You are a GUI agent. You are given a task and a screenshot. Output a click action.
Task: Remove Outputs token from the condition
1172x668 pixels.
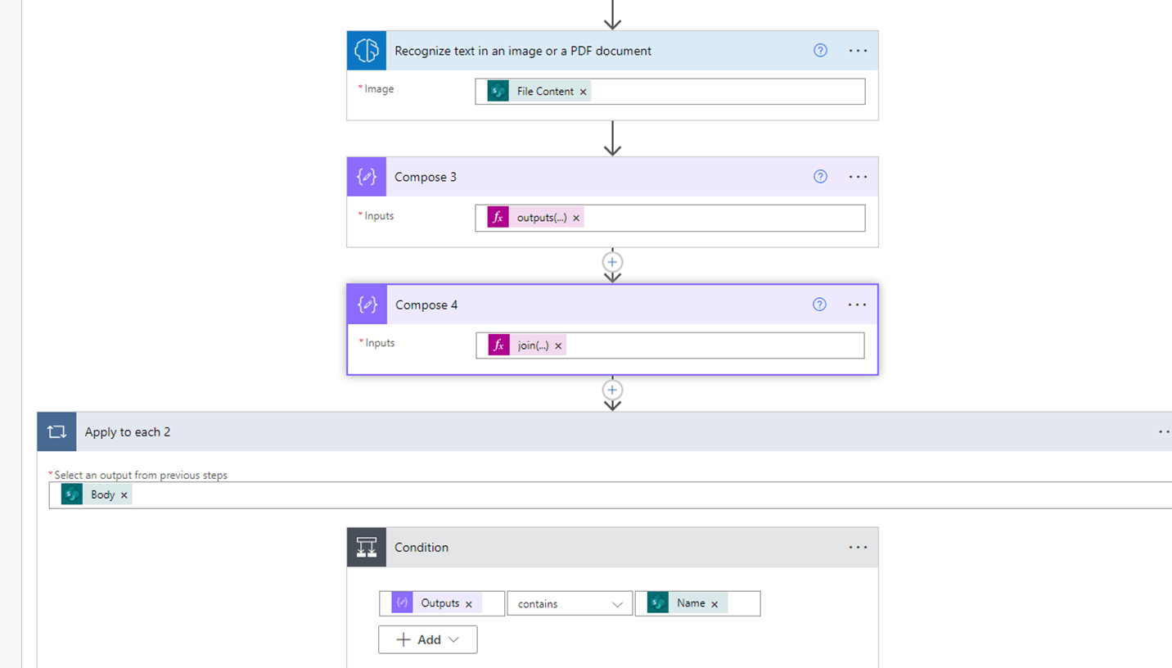(469, 604)
